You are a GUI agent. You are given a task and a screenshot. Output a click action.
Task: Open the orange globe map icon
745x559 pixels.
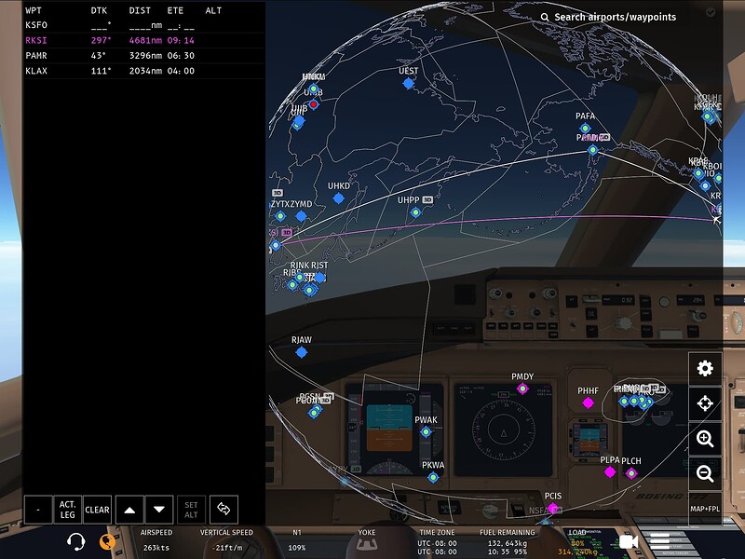point(107,541)
